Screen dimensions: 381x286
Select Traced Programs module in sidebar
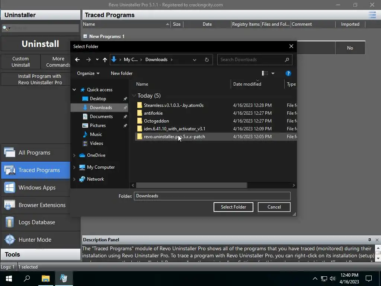click(35, 170)
